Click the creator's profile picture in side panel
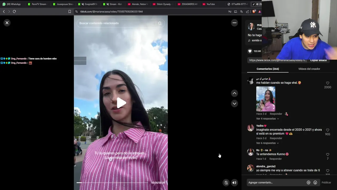 tap(251, 26)
